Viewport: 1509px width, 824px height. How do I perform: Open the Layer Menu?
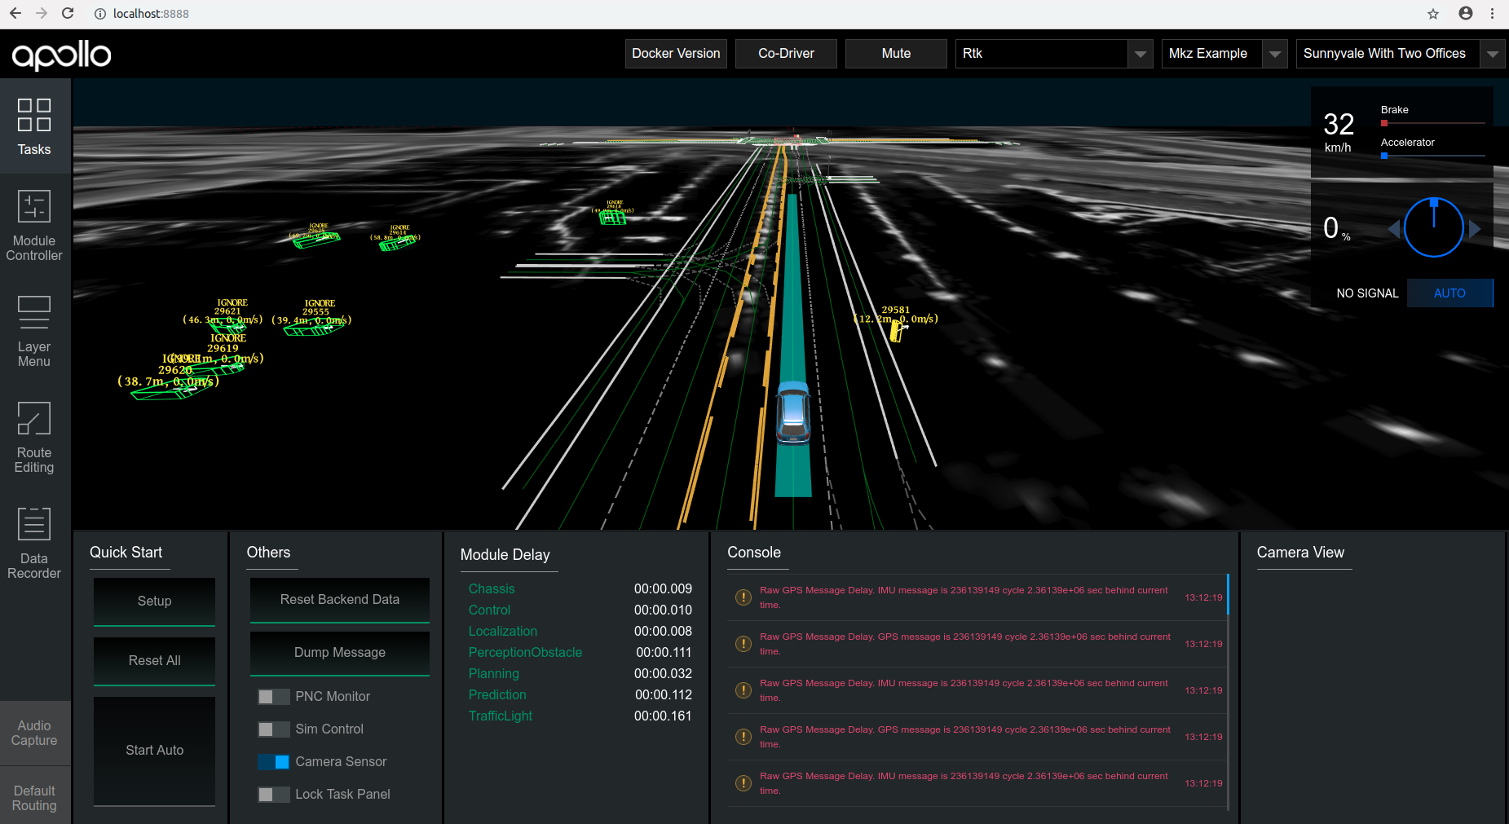pos(34,332)
